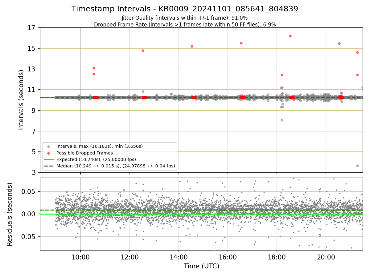Viewport: 370px width, 277px height.
Task: Click the red dropped-frame point near 15.5 seconds around 16:30
Action: click(241, 43)
